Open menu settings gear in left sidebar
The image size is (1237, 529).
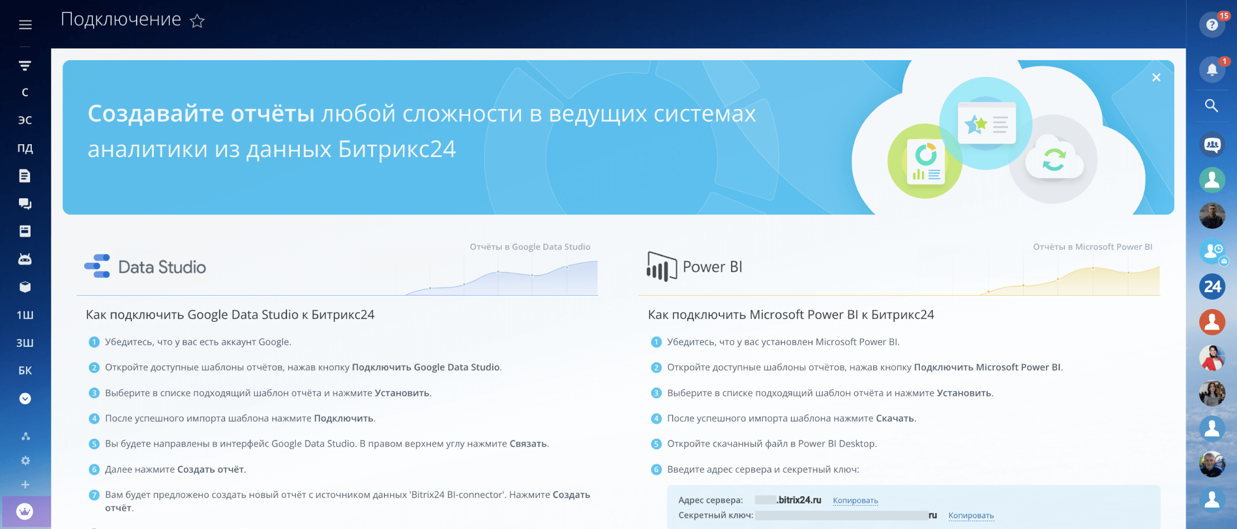click(25, 461)
